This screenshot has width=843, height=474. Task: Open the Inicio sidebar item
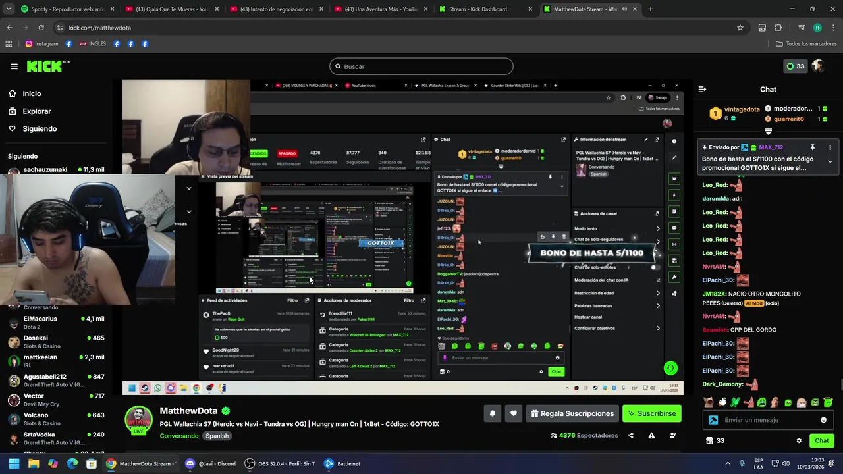[32, 93]
